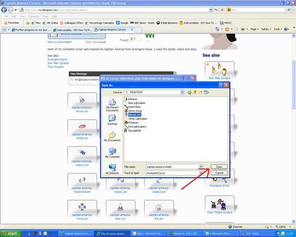Viewport: 296px width, 237px height.
Task: Click the RSS feeds icon in command bar
Action: click(x=227, y=29)
